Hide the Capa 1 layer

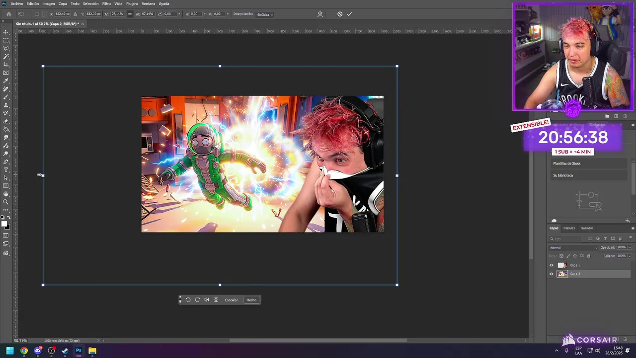(x=551, y=265)
